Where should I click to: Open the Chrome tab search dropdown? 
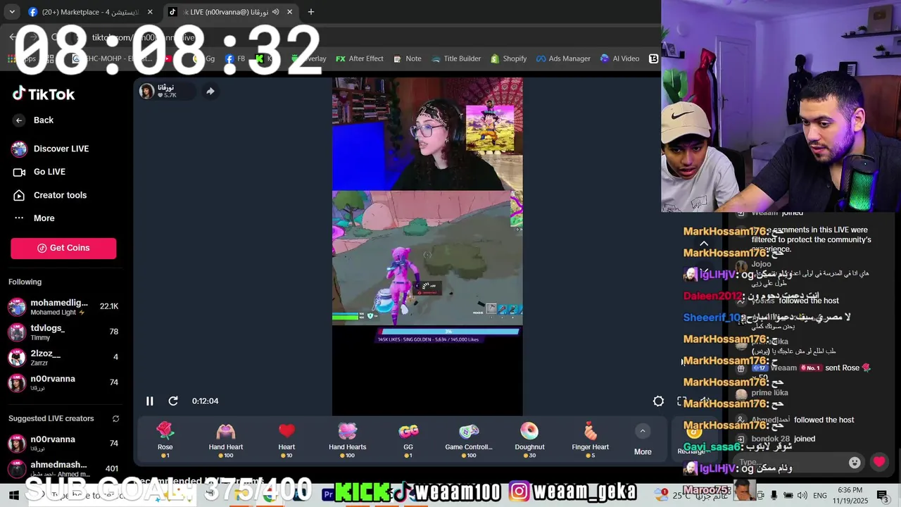12,12
